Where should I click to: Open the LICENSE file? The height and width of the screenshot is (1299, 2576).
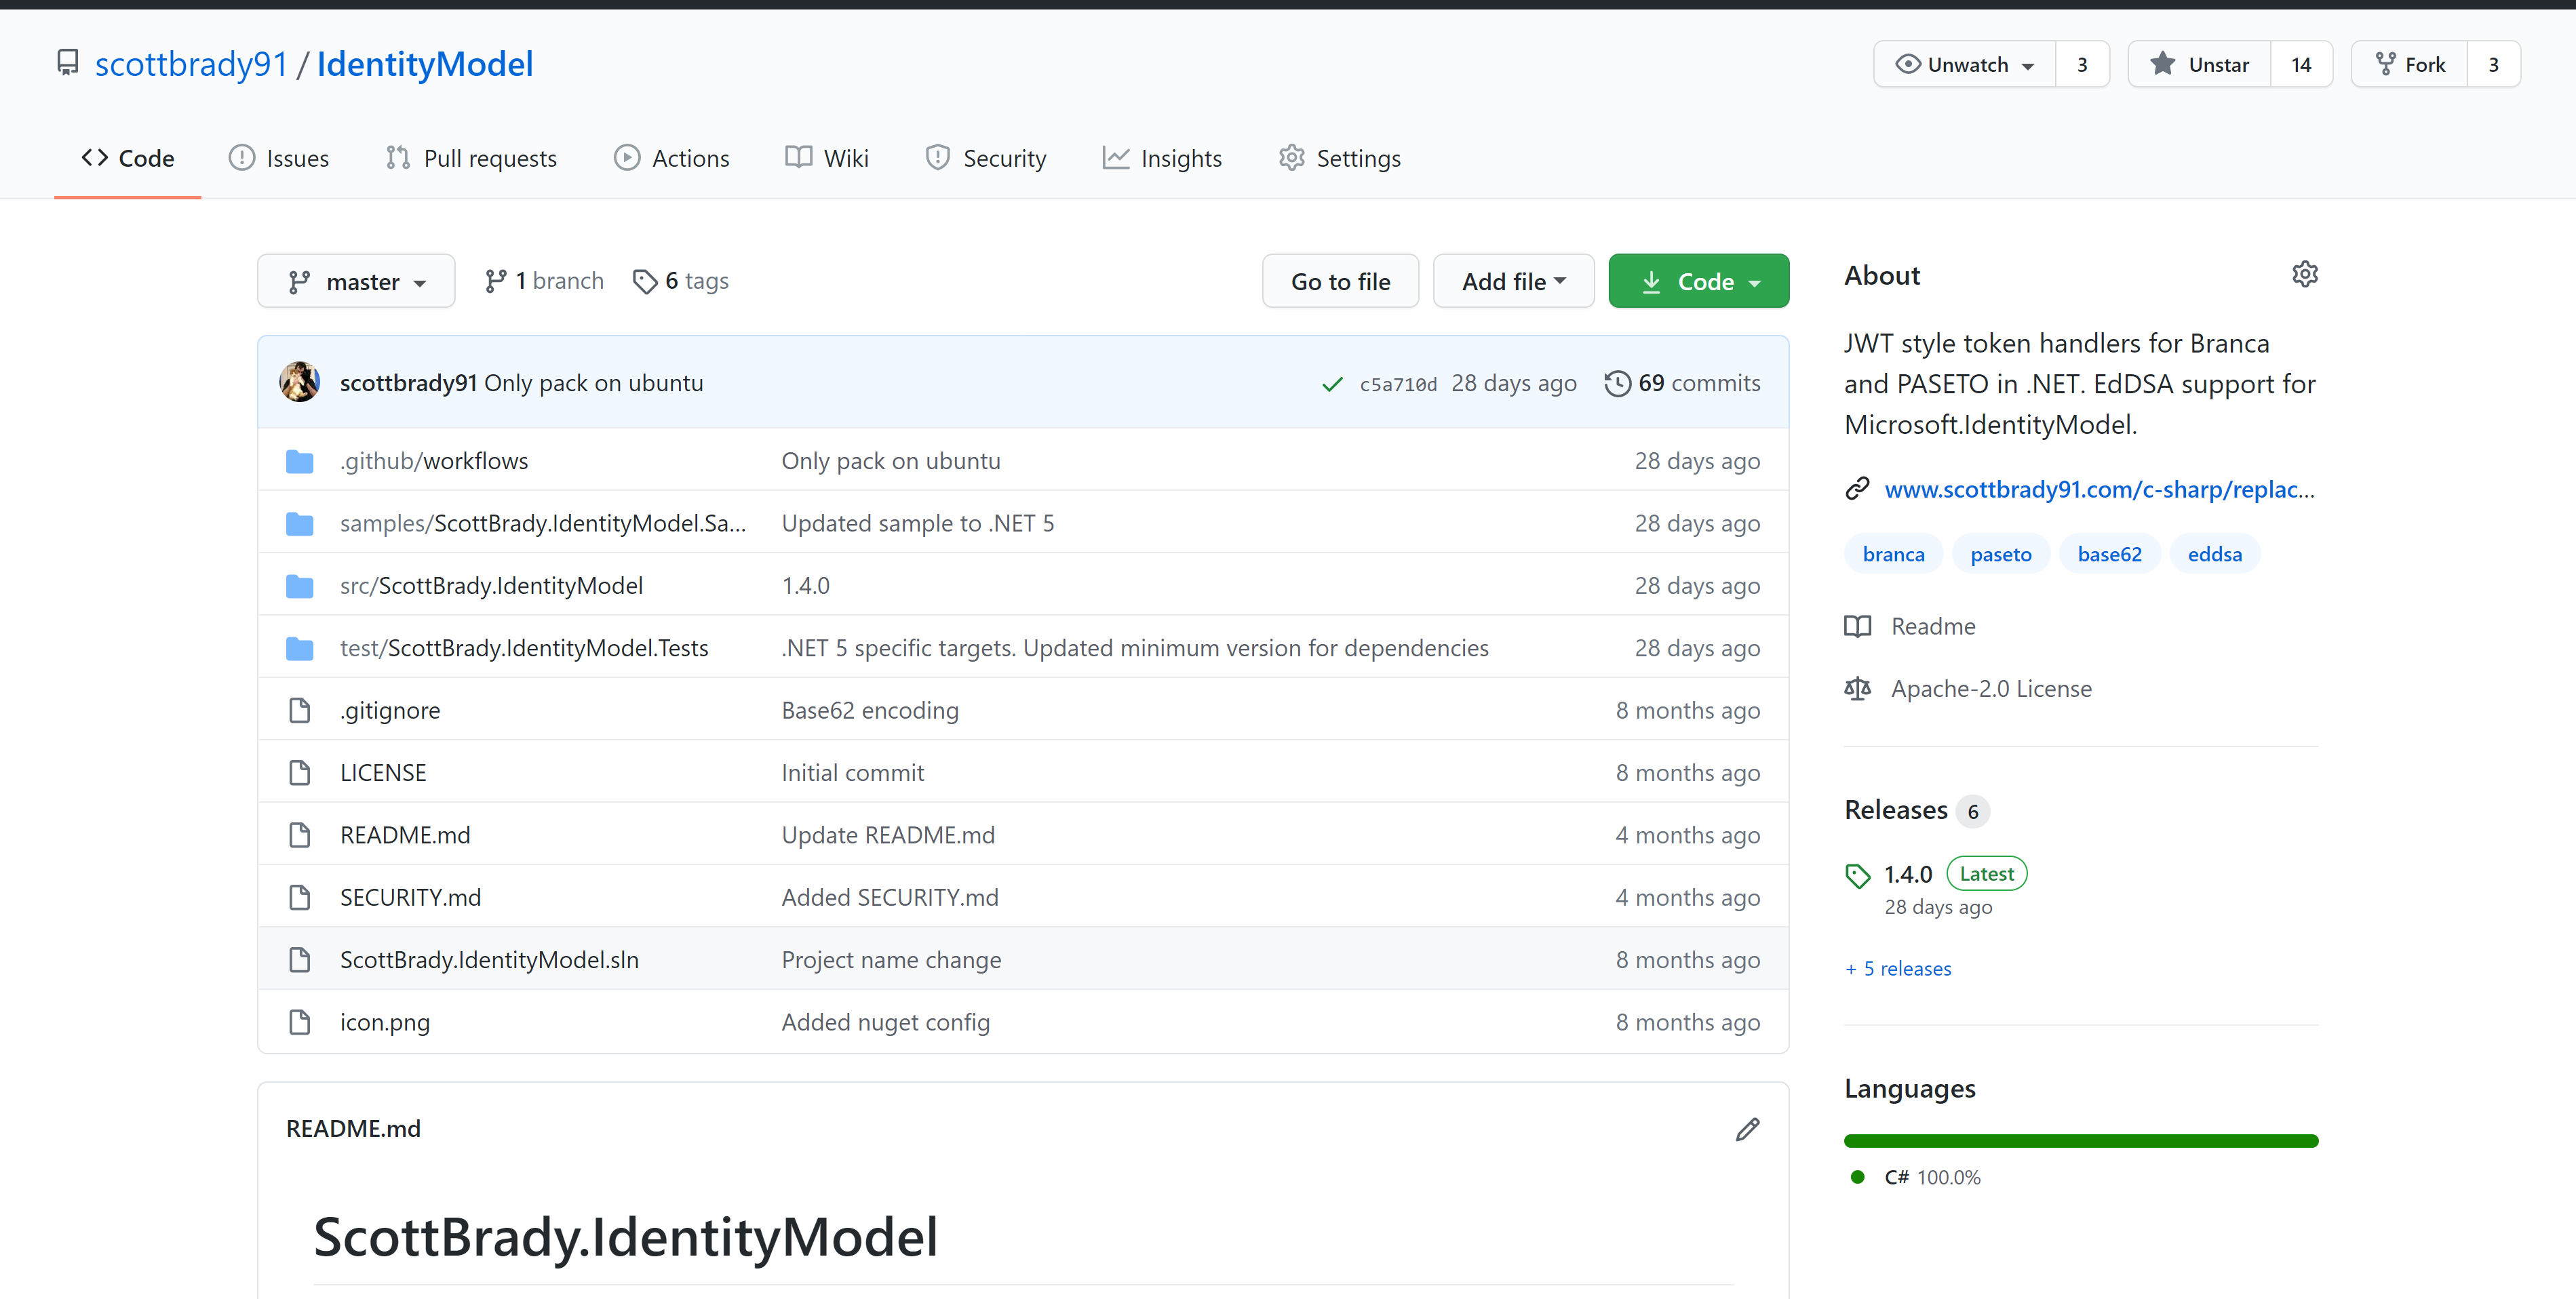[x=383, y=774]
